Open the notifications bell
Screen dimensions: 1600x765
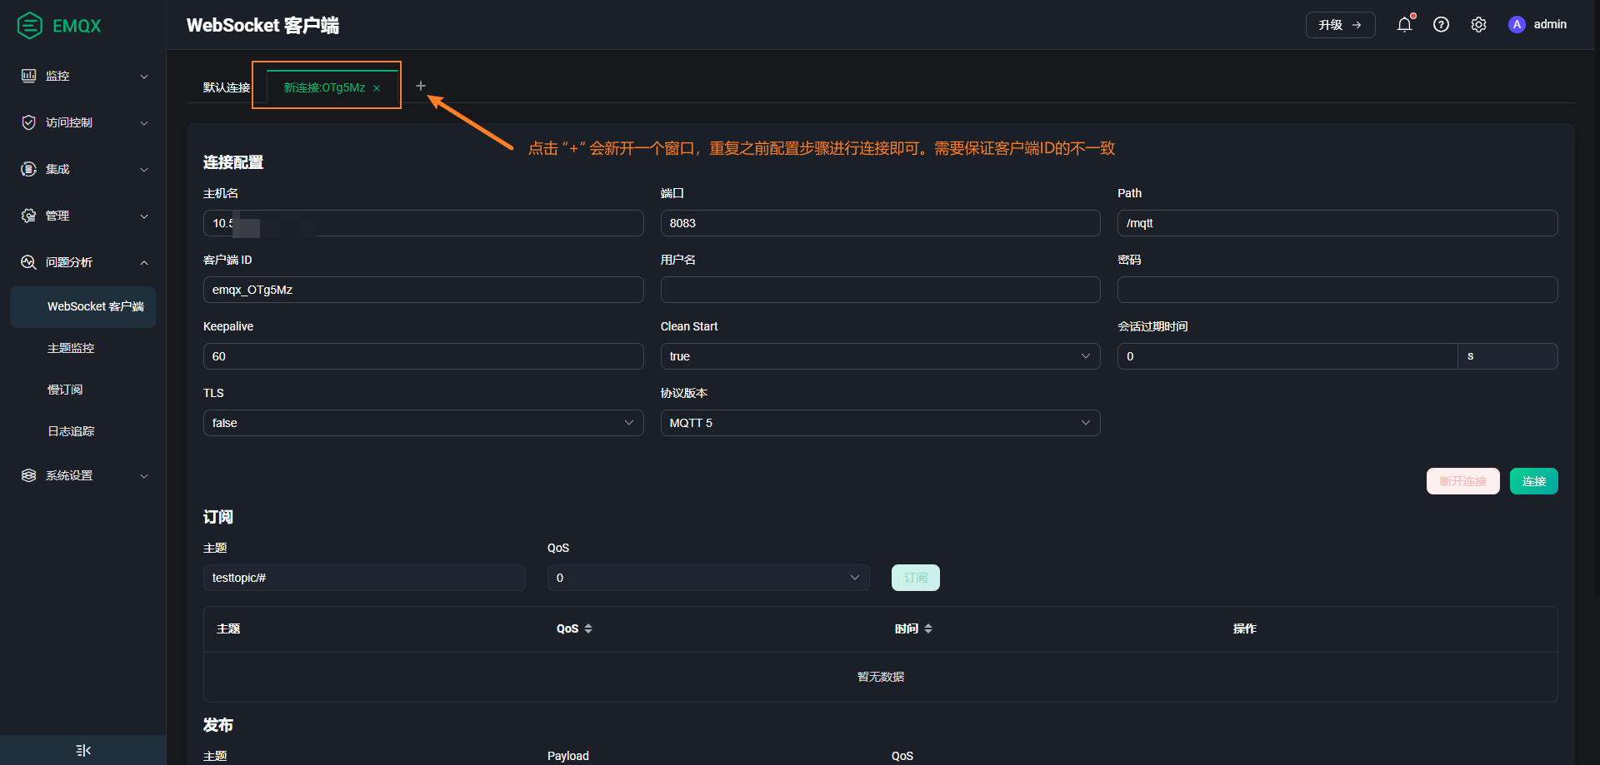tap(1405, 24)
